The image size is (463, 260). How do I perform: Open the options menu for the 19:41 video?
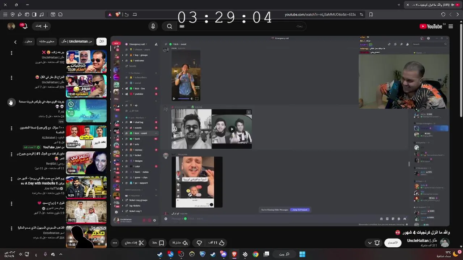[11, 78]
